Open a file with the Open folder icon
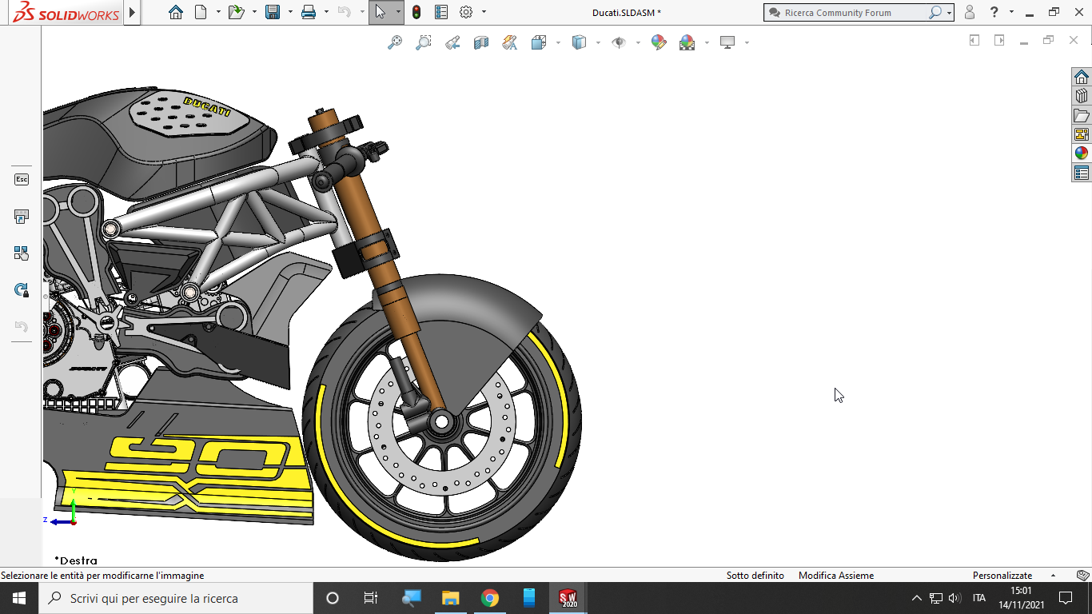The height and width of the screenshot is (614, 1092). tap(237, 12)
